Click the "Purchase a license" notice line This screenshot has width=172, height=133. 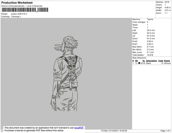34,130
